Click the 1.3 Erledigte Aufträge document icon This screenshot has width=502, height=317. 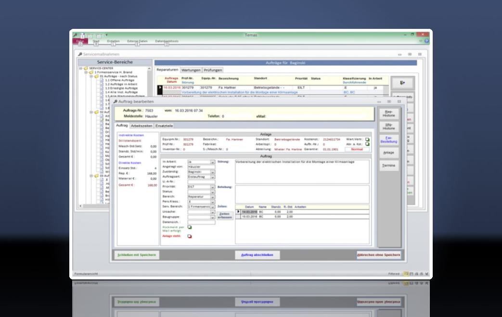[102, 88]
